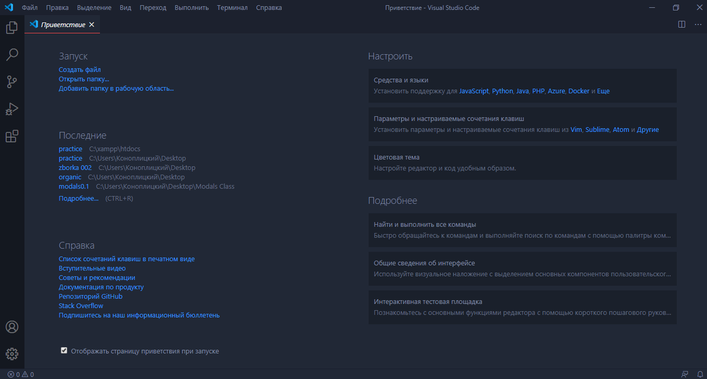Open the Explorer view in the sidebar
The image size is (707, 379).
[x=12, y=28]
